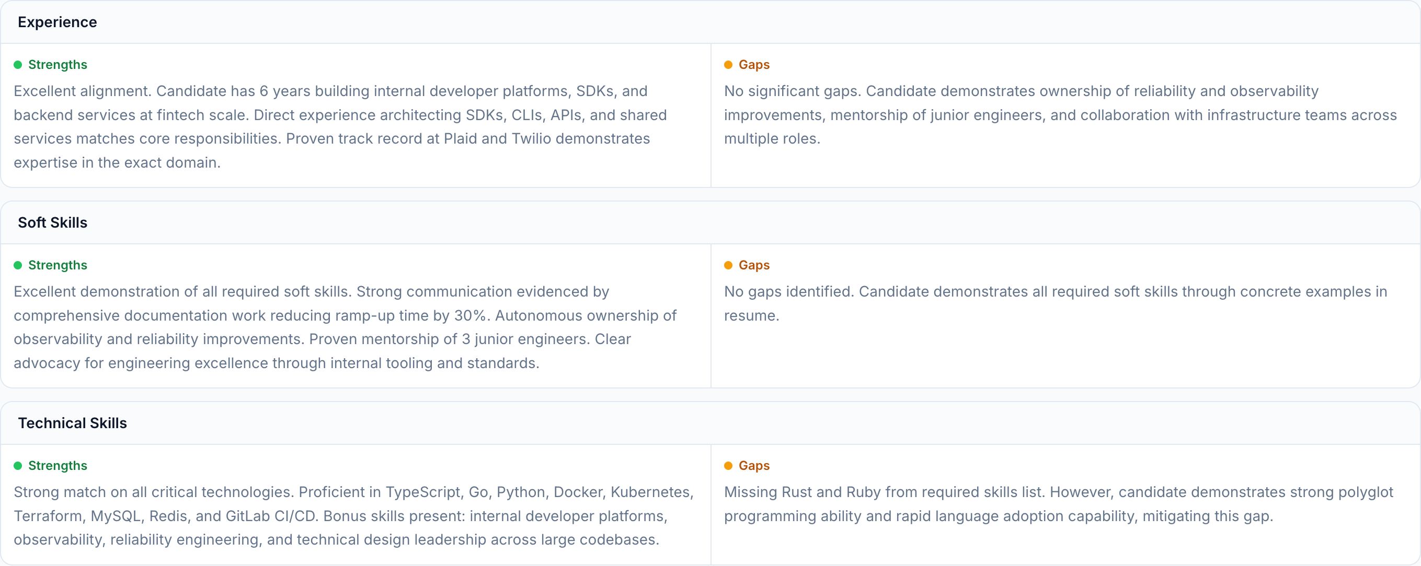Click paragraph listing TypeScript, Go, Python
The height and width of the screenshot is (566, 1421).
(x=353, y=516)
